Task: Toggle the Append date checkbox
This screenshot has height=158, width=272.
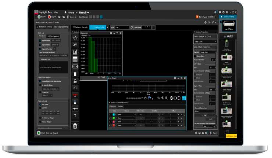Action: (x=40, y=40)
